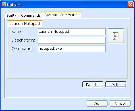Viewport: 135px width, 111px height.
Task: Delete the current custom command
Action: pos(93,84)
